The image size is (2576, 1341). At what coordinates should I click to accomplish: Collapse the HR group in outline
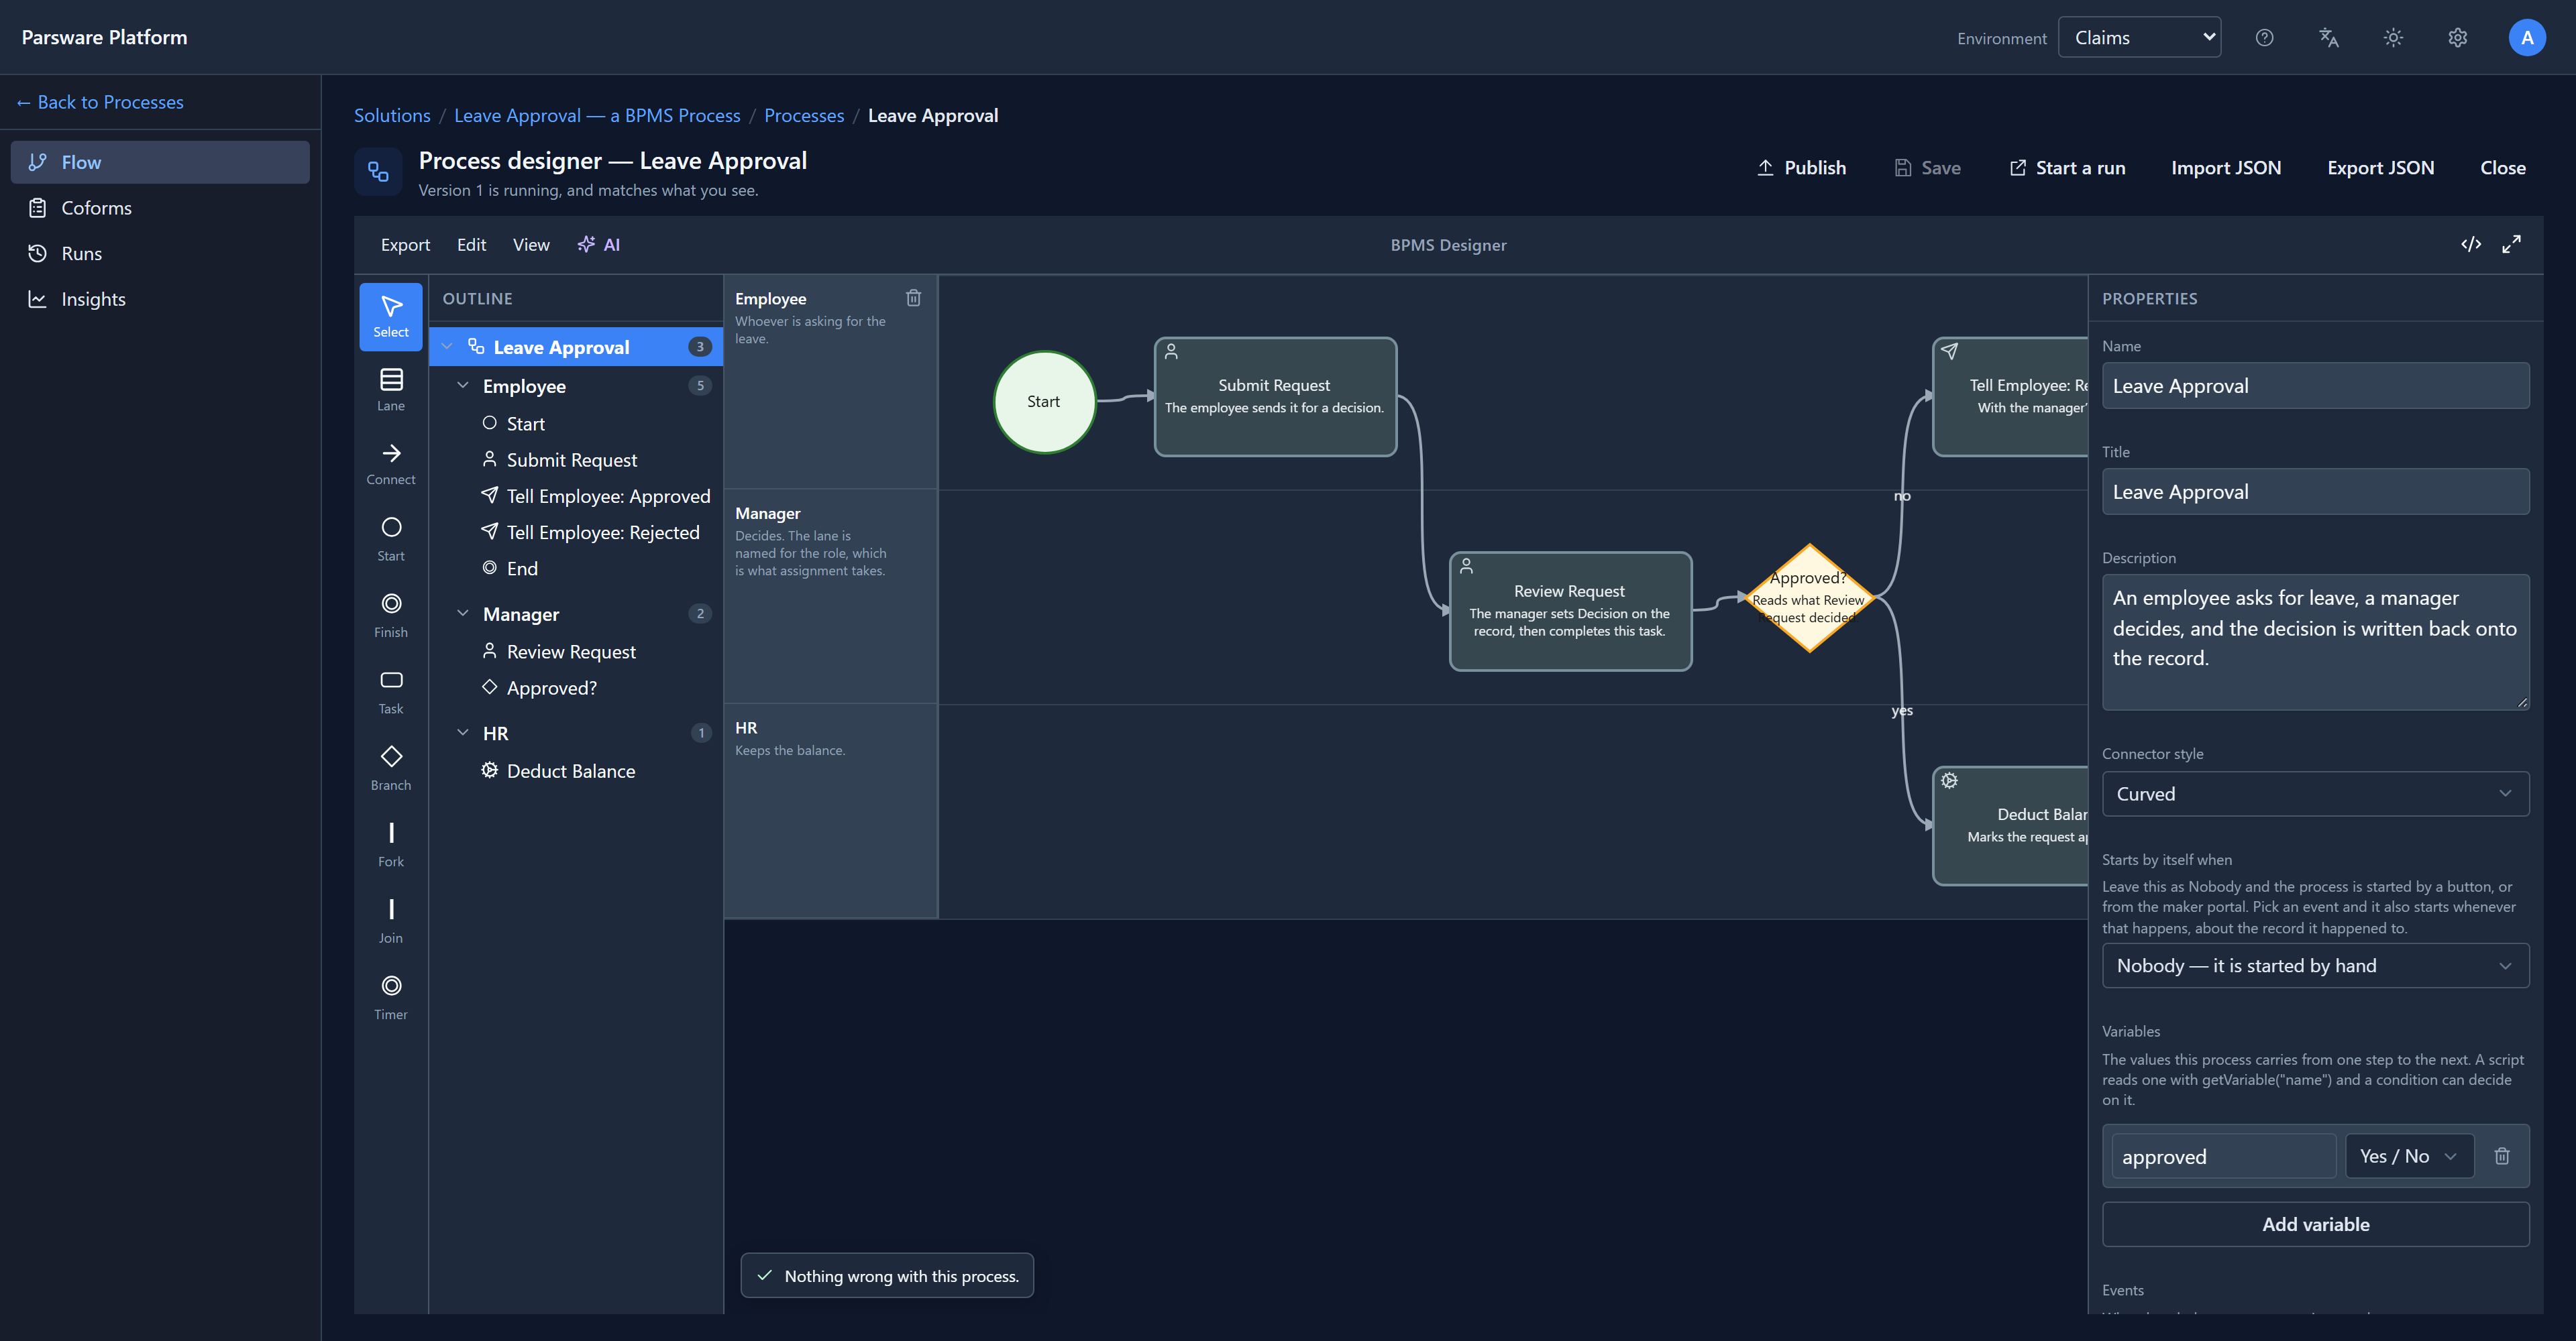(462, 732)
